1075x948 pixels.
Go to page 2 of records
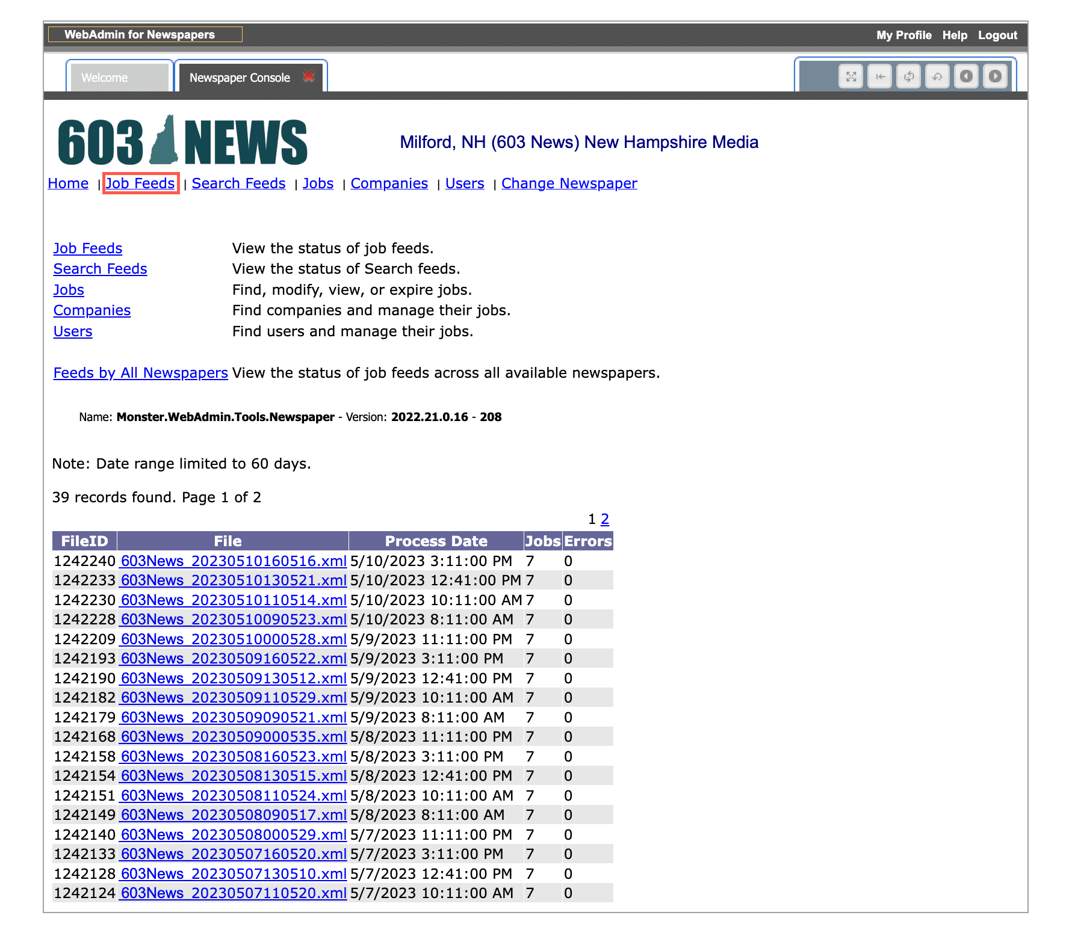point(605,519)
